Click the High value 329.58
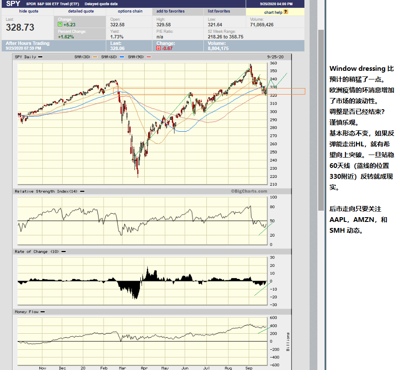This screenshot has height=370, width=402. point(164,25)
